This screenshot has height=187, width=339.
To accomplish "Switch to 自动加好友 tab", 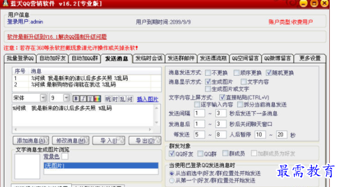I will pyautogui.click(x=52, y=58).
